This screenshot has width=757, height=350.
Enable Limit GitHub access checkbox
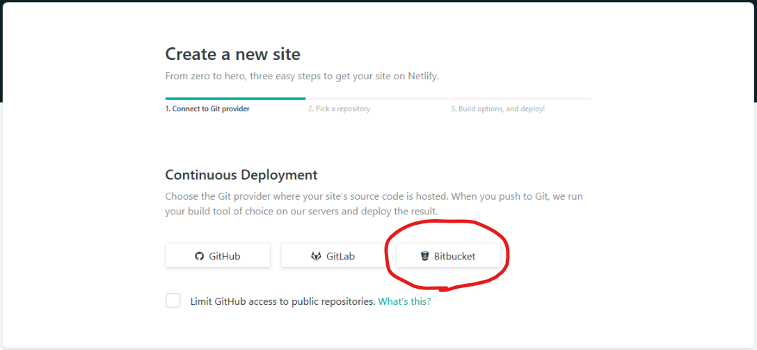click(x=173, y=301)
